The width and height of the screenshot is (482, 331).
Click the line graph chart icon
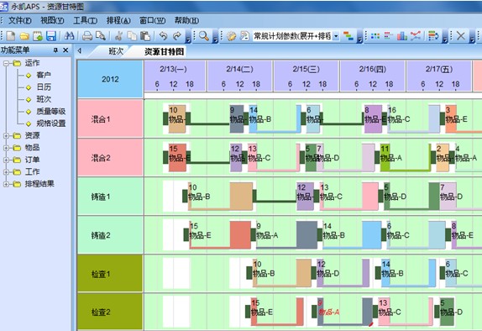416,36
